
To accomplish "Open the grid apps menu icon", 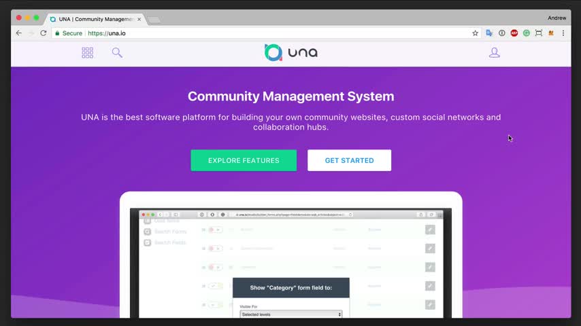I will point(87,53).
